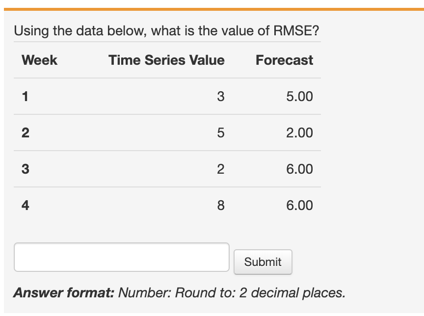
Task: Click the Submit button
Action: (263, 262)
